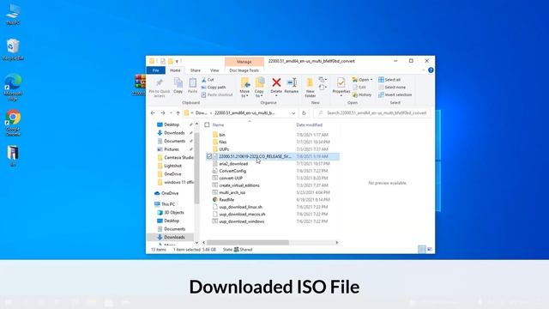
Task: Select the Google Chrome desktop shortcut
Action: click(x=13, y=123)
